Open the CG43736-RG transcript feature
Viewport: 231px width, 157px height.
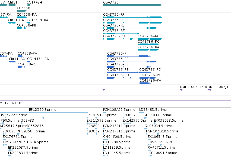coord(150,39)
